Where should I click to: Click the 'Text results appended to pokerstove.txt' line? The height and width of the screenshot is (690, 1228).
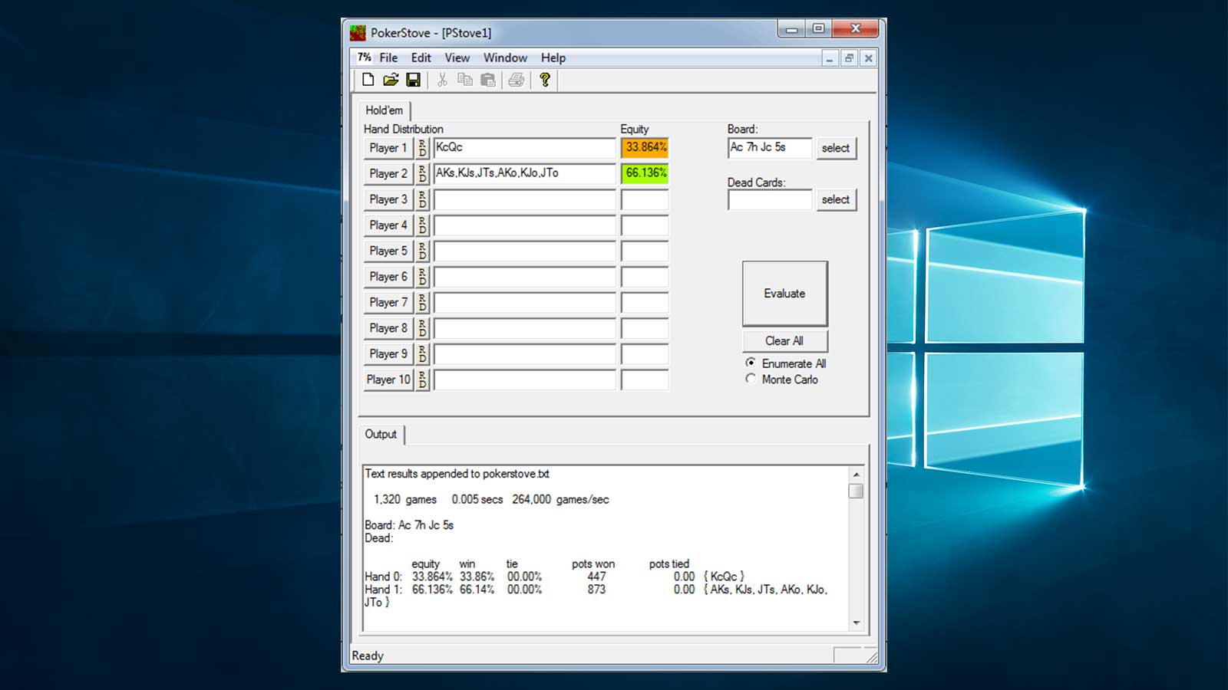(x=457, y=474)
